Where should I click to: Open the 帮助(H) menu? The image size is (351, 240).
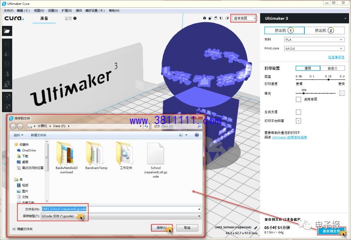(114, 11)
